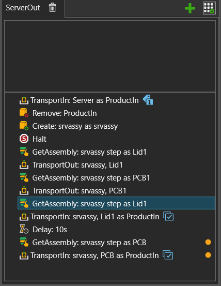The width and height of the screenshot is (221, 286).
Task: Toggle checkbox icon on TransportIn PCB row
Action: 168,255
